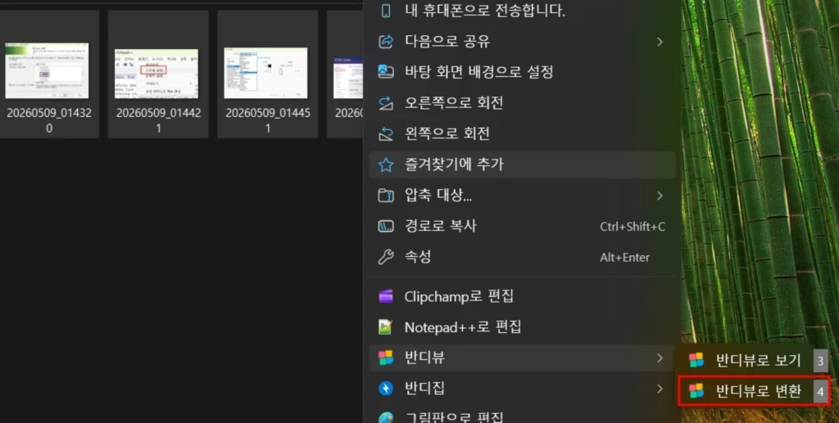This screenshot has width=839, height=423.
Task: Choose 그림판으로 편집 menu entry
Action: pyautogui.click(x=522, y=416)
